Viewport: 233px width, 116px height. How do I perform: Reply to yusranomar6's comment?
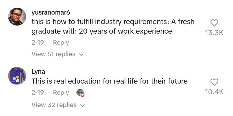pos(61,43)
